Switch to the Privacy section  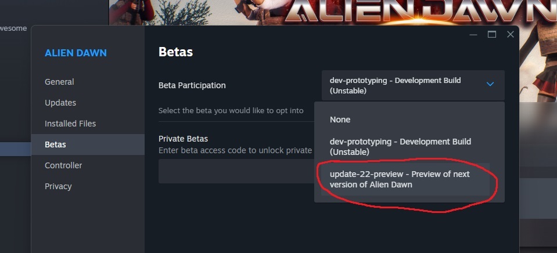coord(58,186)
